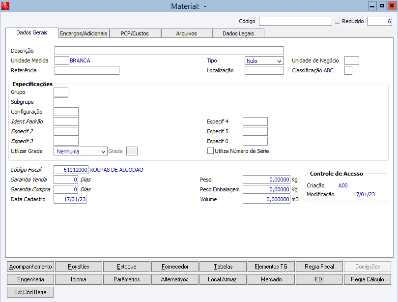This screenshot has width=398, height=302.
Task: Click the red application icon in the title bar
Action: (x=5, y=6)
